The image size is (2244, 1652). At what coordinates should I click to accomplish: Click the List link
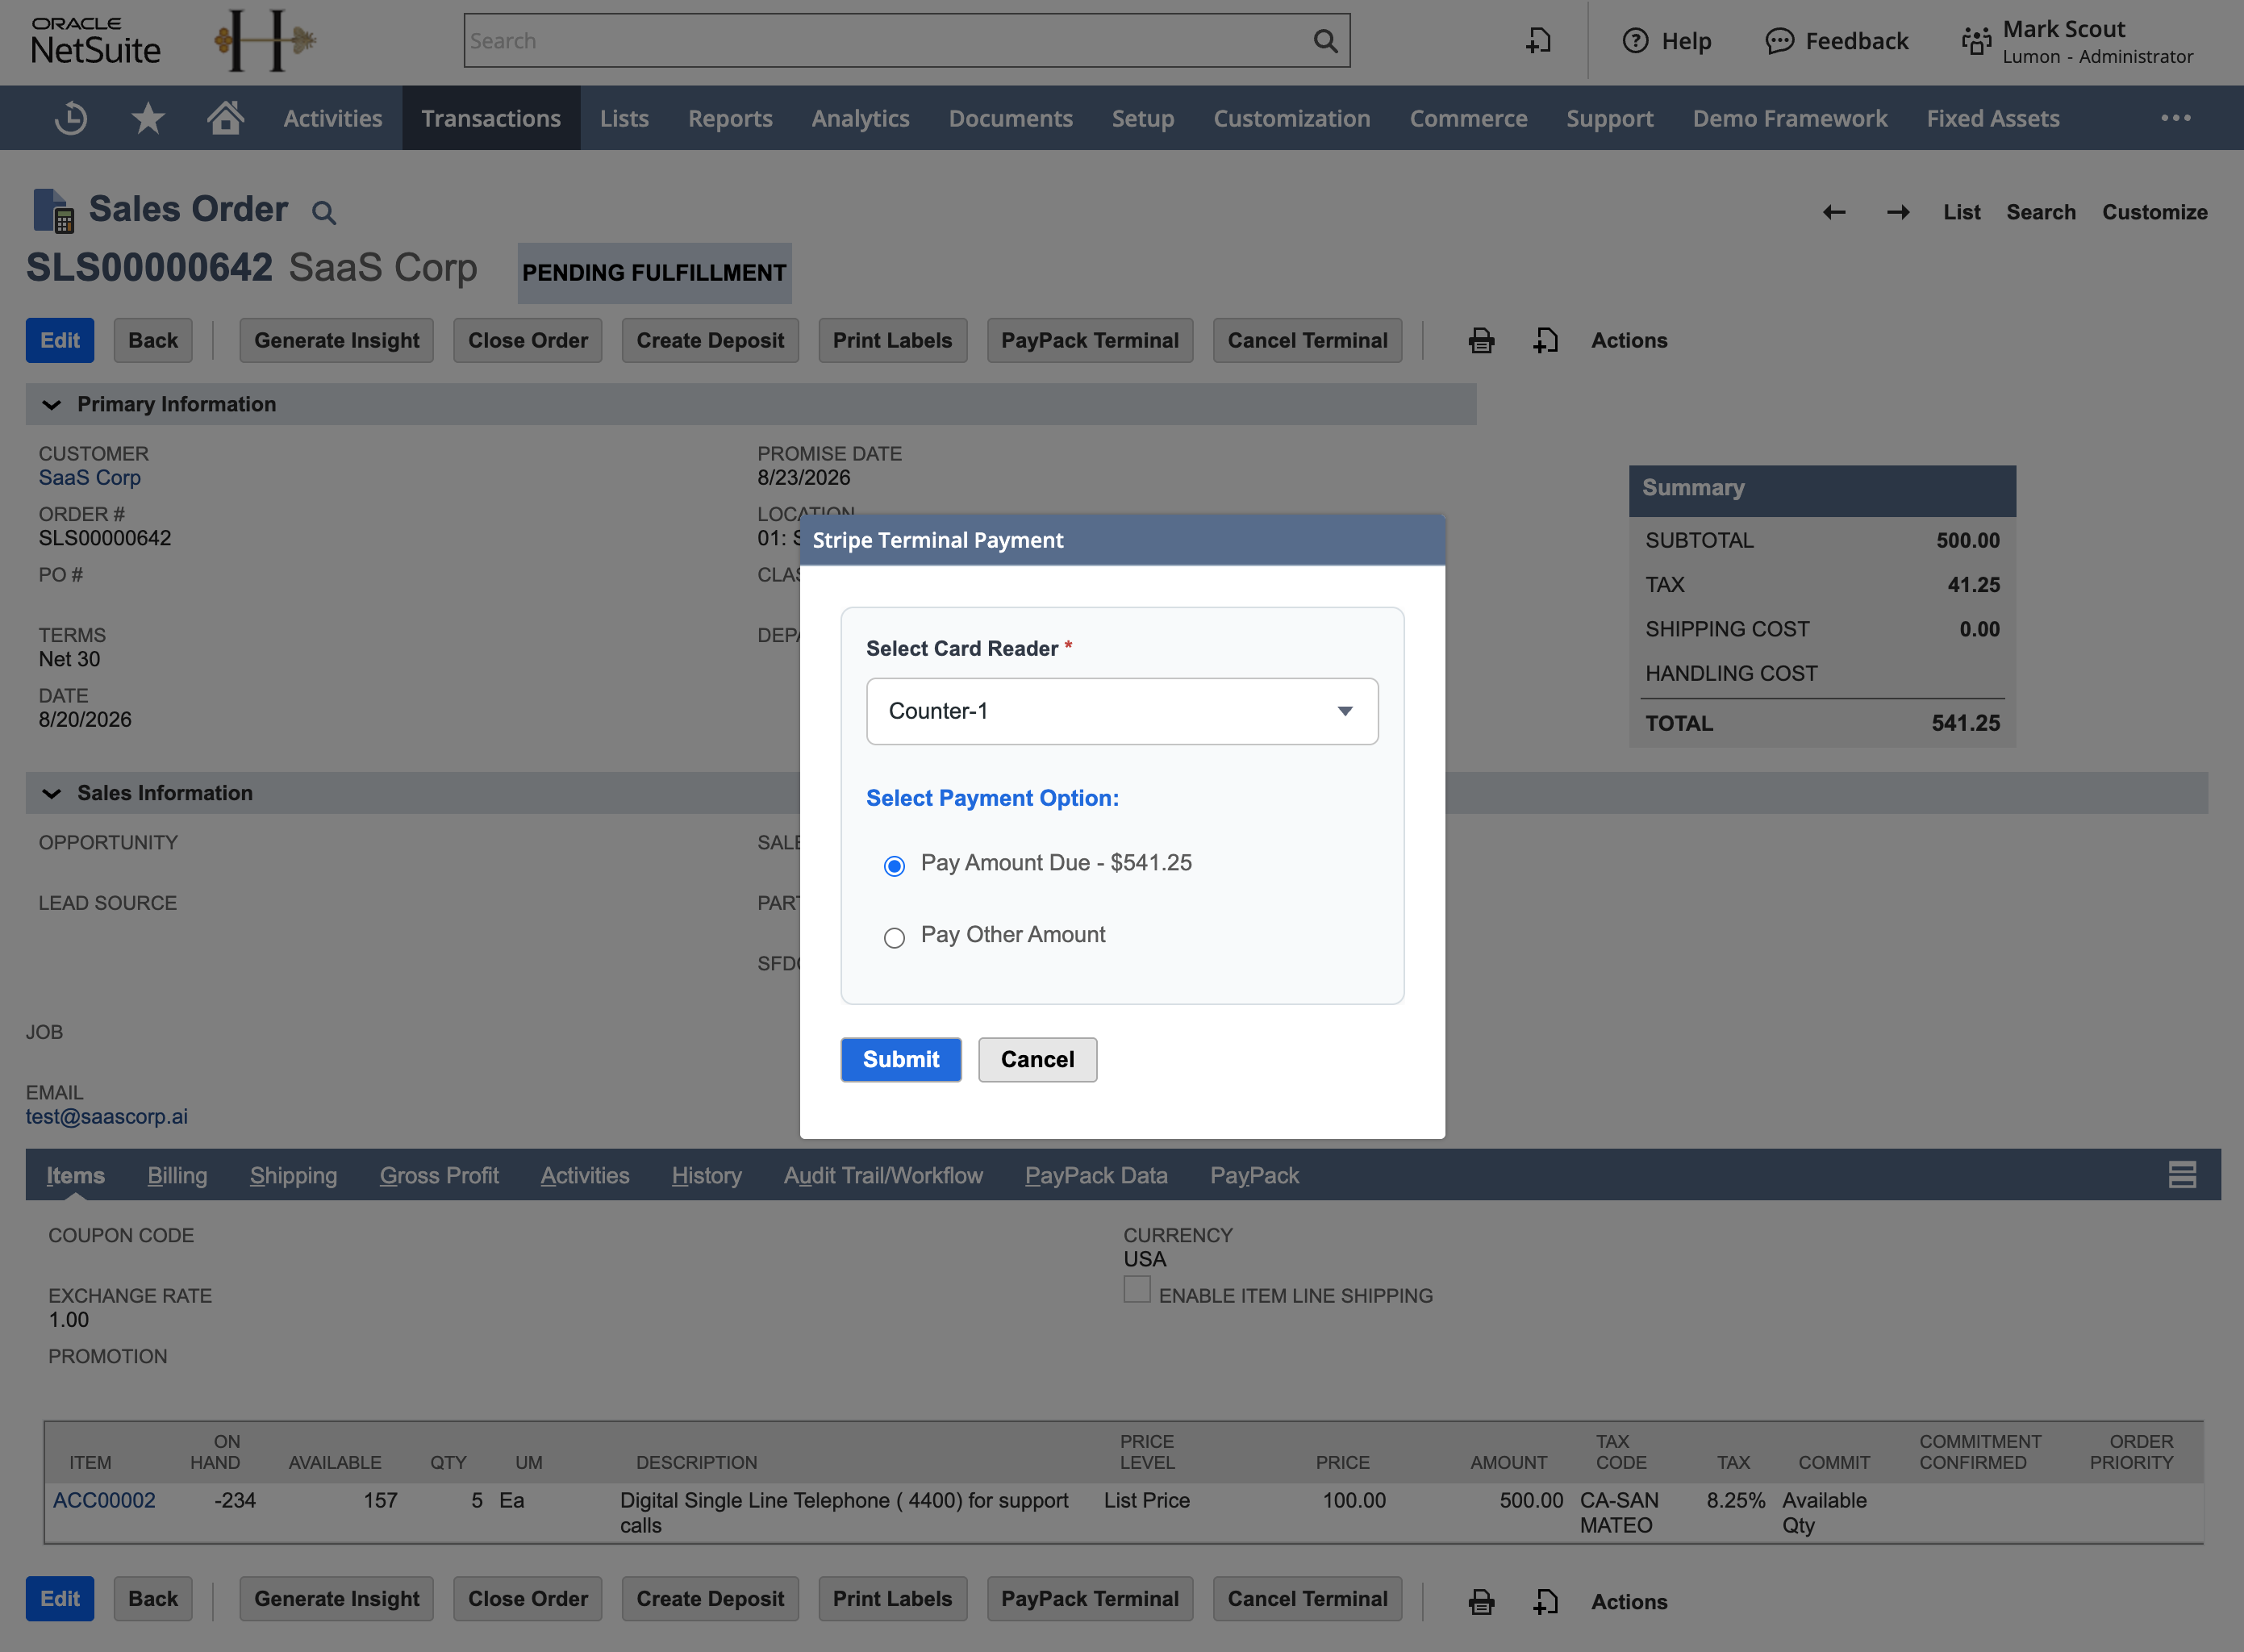(x=1962, y=212)
